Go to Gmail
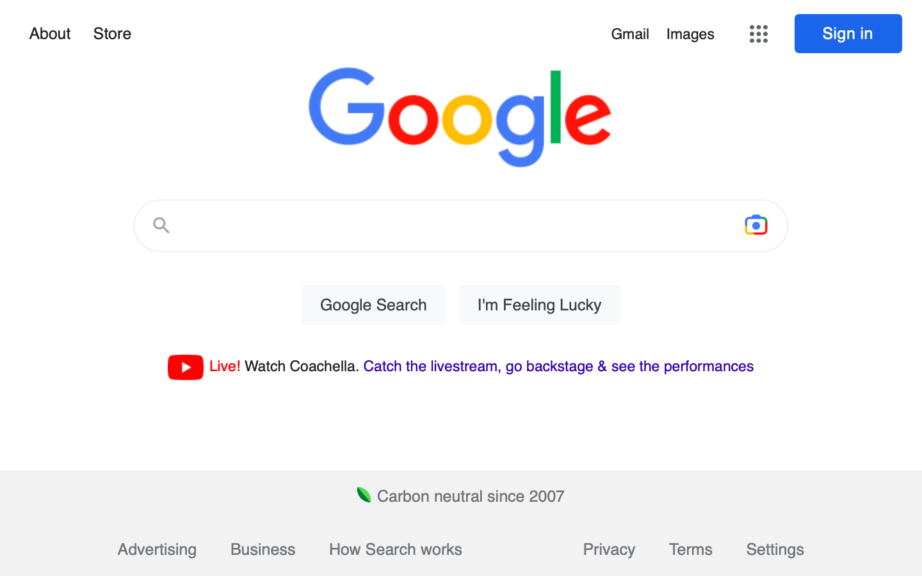The width and height of the screenshot is (922, 576). [x=630, y=34]
